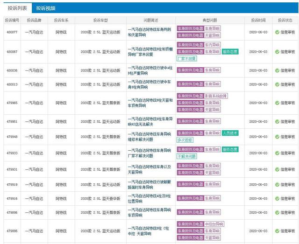Image resolution: width=299 pixels, height=244 pixels.
Task: Open complaint B柱 C柱 中控 天窗异响
Action: (149, 231)
